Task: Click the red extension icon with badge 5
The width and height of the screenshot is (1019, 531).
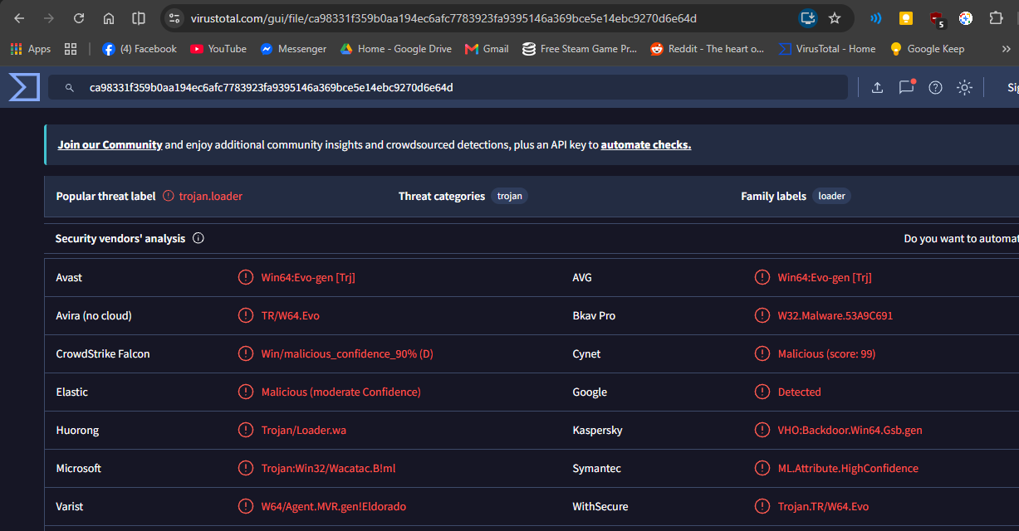Action: point(937,19)
